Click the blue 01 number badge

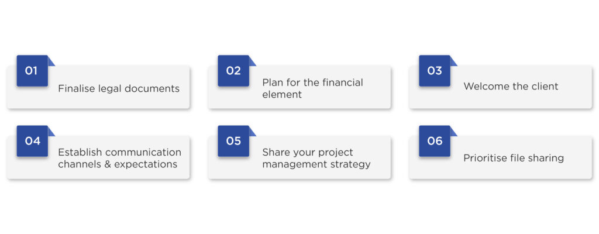pos(33,71)
